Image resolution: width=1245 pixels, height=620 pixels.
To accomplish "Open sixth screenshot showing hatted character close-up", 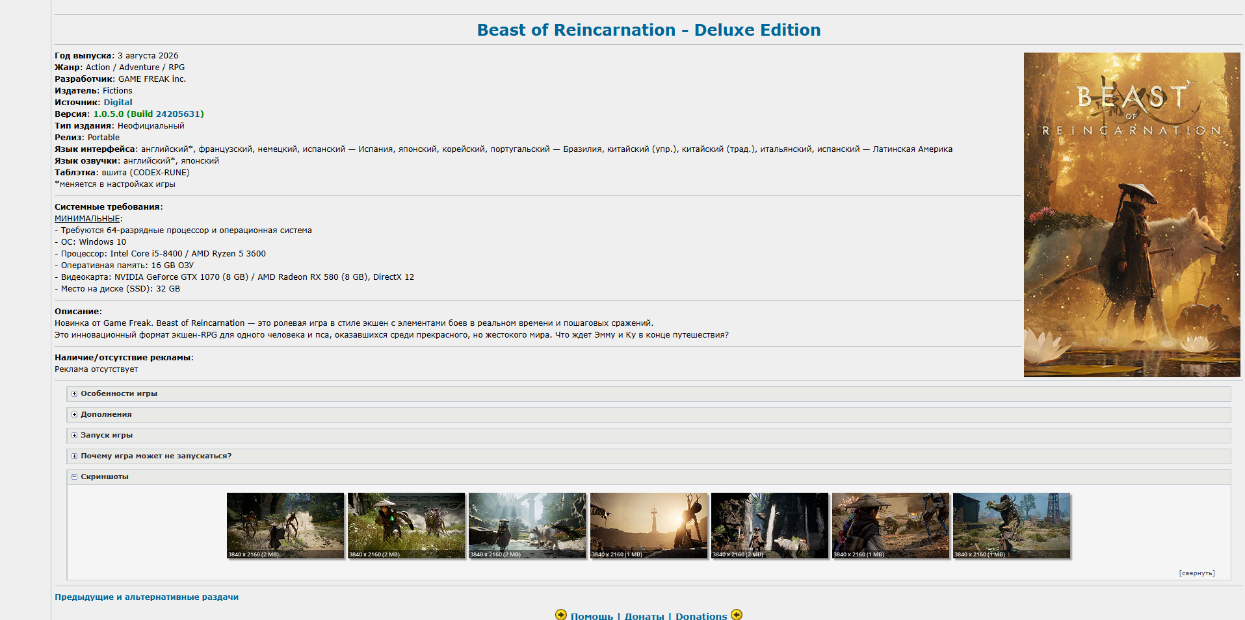I will 891,525.
